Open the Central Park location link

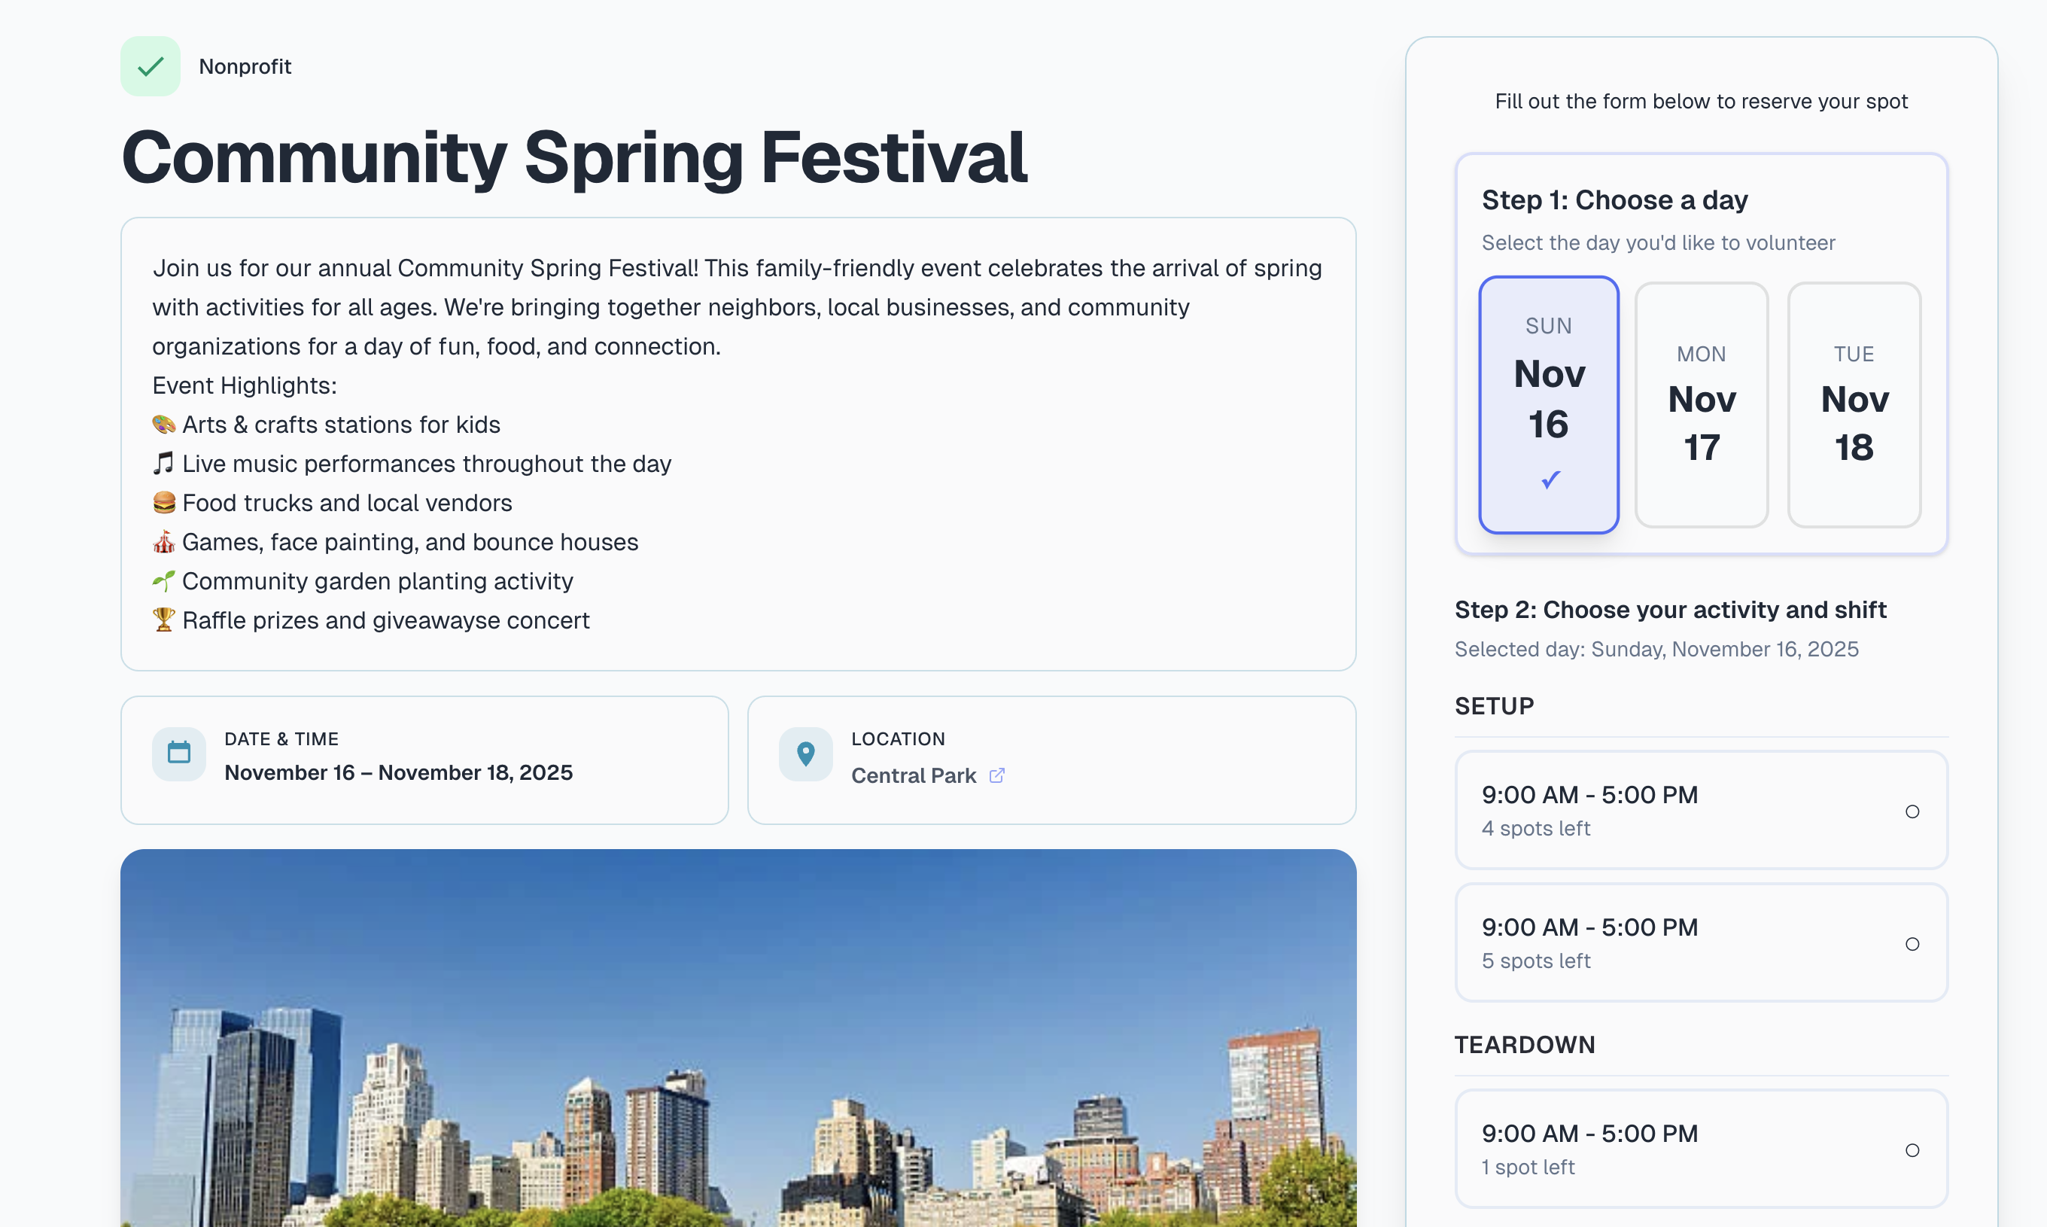pos(913,775)
